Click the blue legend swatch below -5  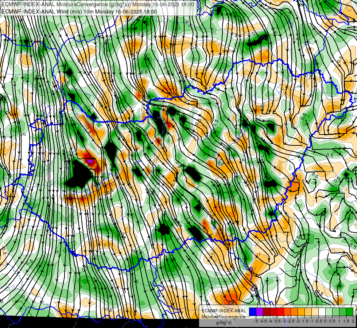coord(253,312)
